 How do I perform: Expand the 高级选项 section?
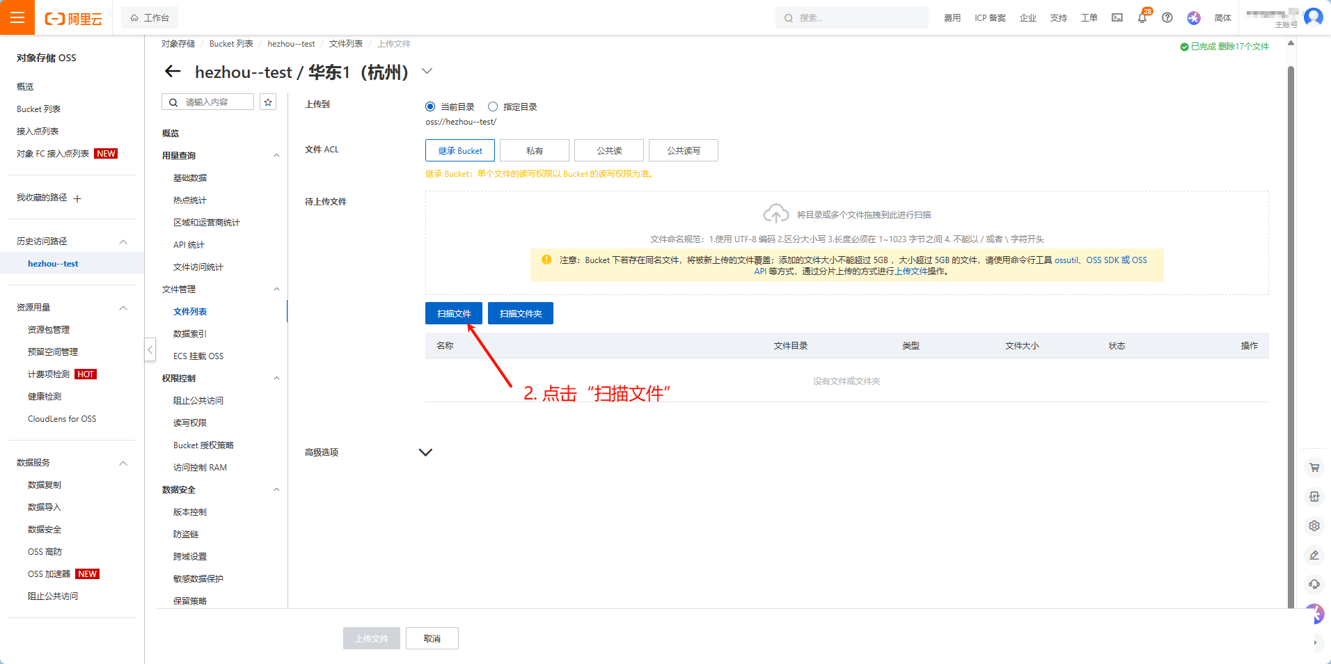(x=425, y=452)
